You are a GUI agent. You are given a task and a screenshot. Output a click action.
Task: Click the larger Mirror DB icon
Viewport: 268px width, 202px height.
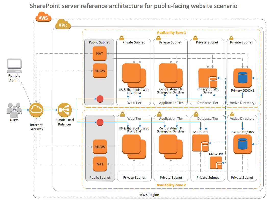click(x=201, y=143)
